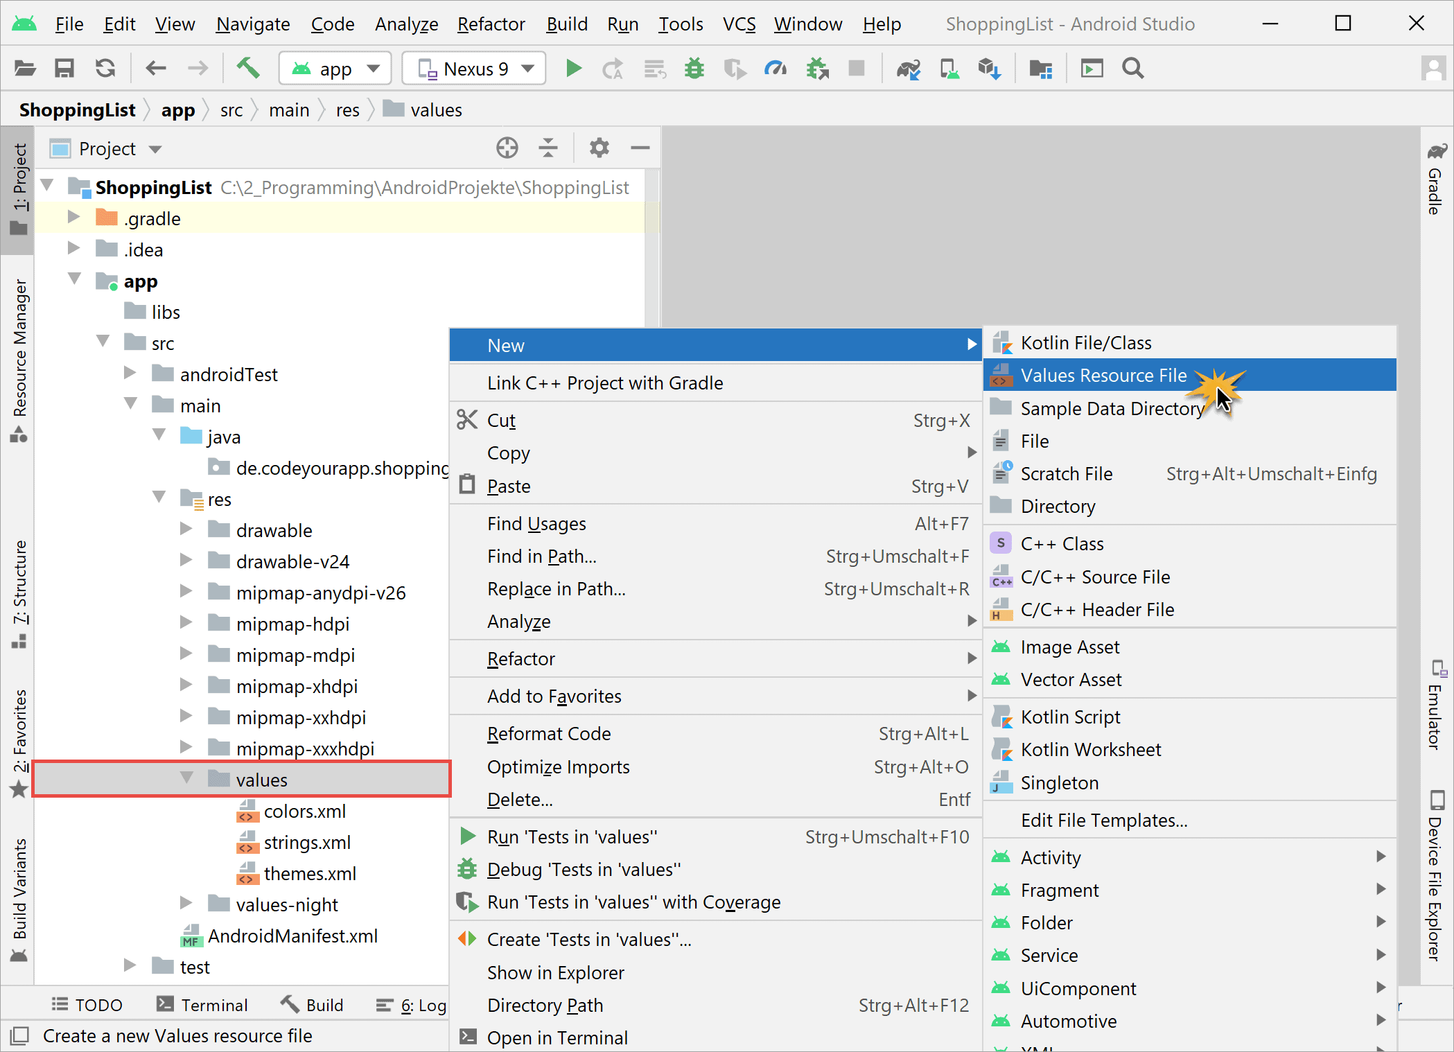Open the Emulator side tab
This screenshot has width=1454, height=1052.
pos(1436,704)
